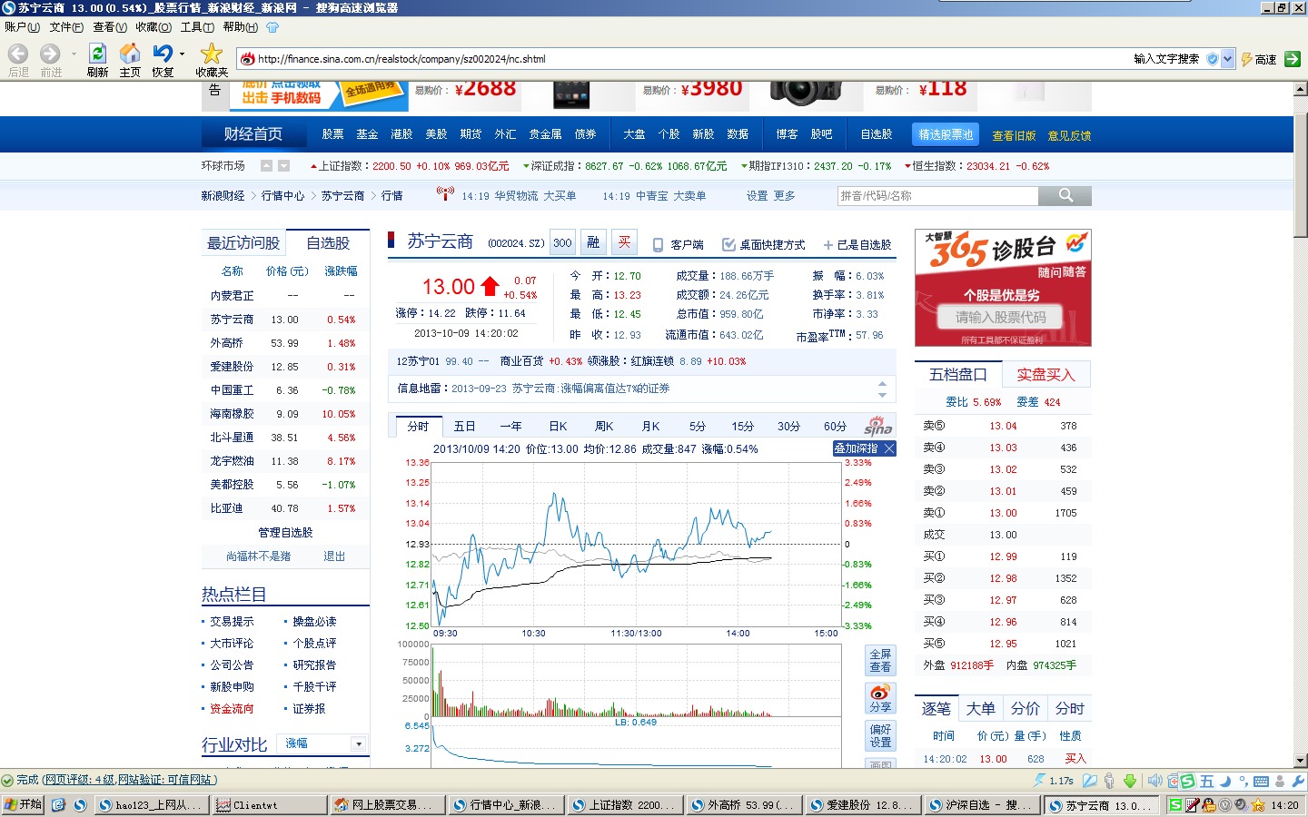The width and height of the screenshot is (1308, 817).
Task: Switch to the 最近访问股 tab
Action: tap(243, 242)
